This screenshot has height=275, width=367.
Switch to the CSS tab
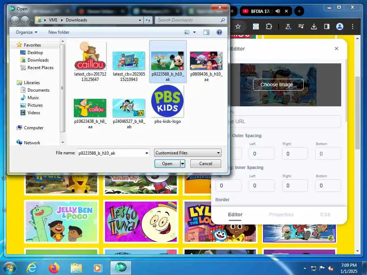click(325, 215)
